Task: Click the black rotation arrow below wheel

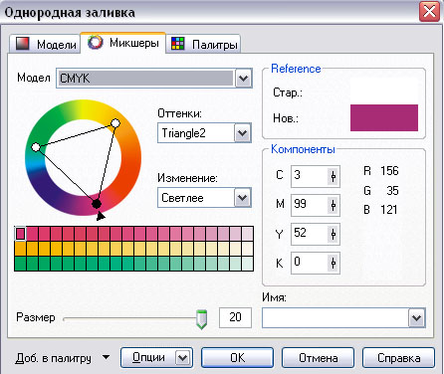Action: (x=101, y=216)
